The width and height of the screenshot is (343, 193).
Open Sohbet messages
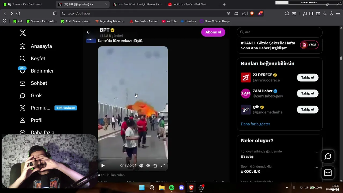tap(33, 83)
